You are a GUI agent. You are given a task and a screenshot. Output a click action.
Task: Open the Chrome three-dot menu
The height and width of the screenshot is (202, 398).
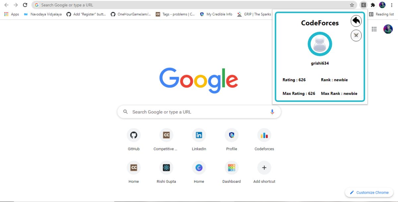click(x=392, y=5)
